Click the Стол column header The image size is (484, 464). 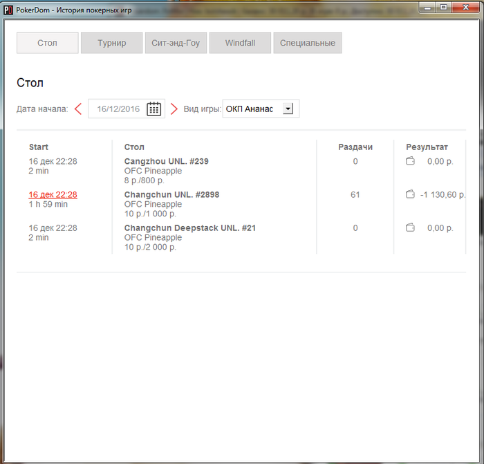click(x=134, y=147)
